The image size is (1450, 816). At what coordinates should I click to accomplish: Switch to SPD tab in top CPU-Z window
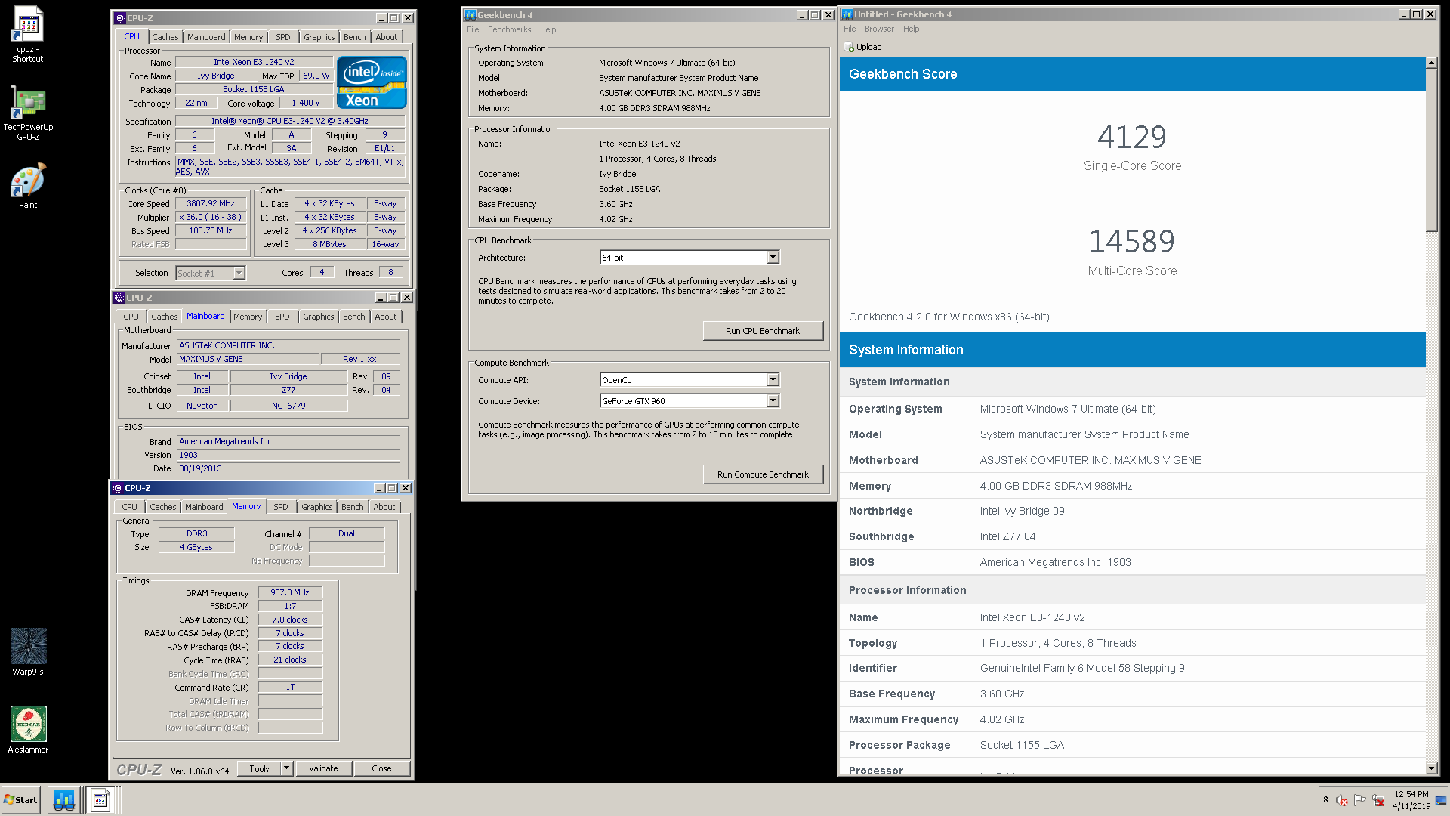(282, 37)
